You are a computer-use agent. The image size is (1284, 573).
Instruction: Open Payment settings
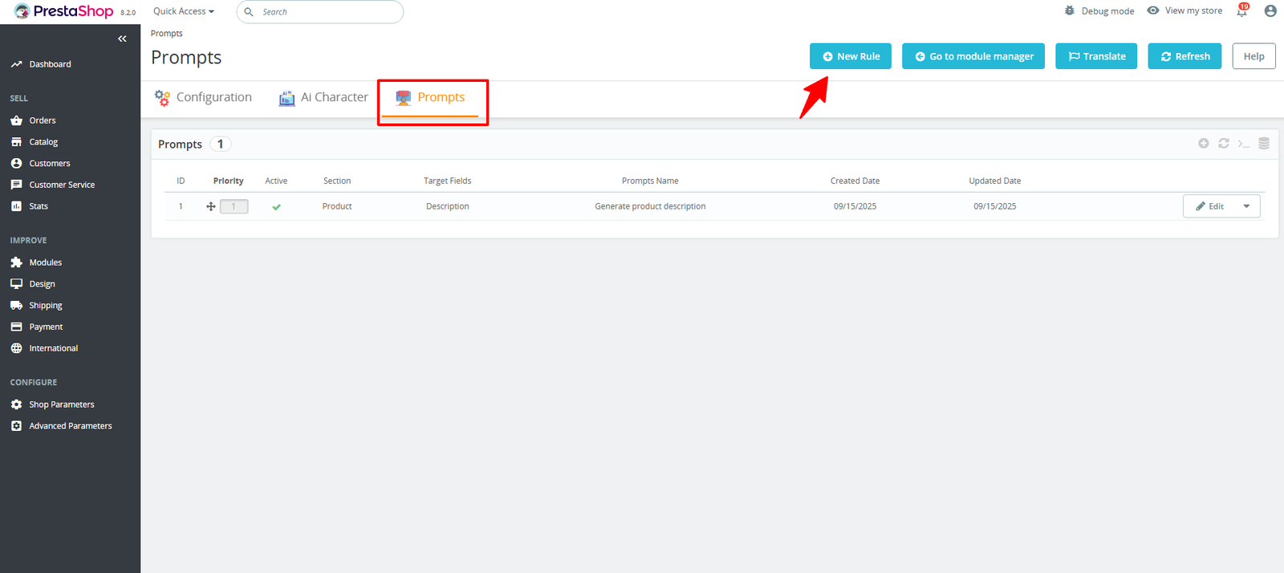pyautogui.click(x=46, y=327)
